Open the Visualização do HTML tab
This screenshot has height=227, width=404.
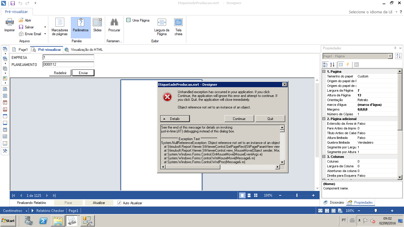tap(84, 50)
